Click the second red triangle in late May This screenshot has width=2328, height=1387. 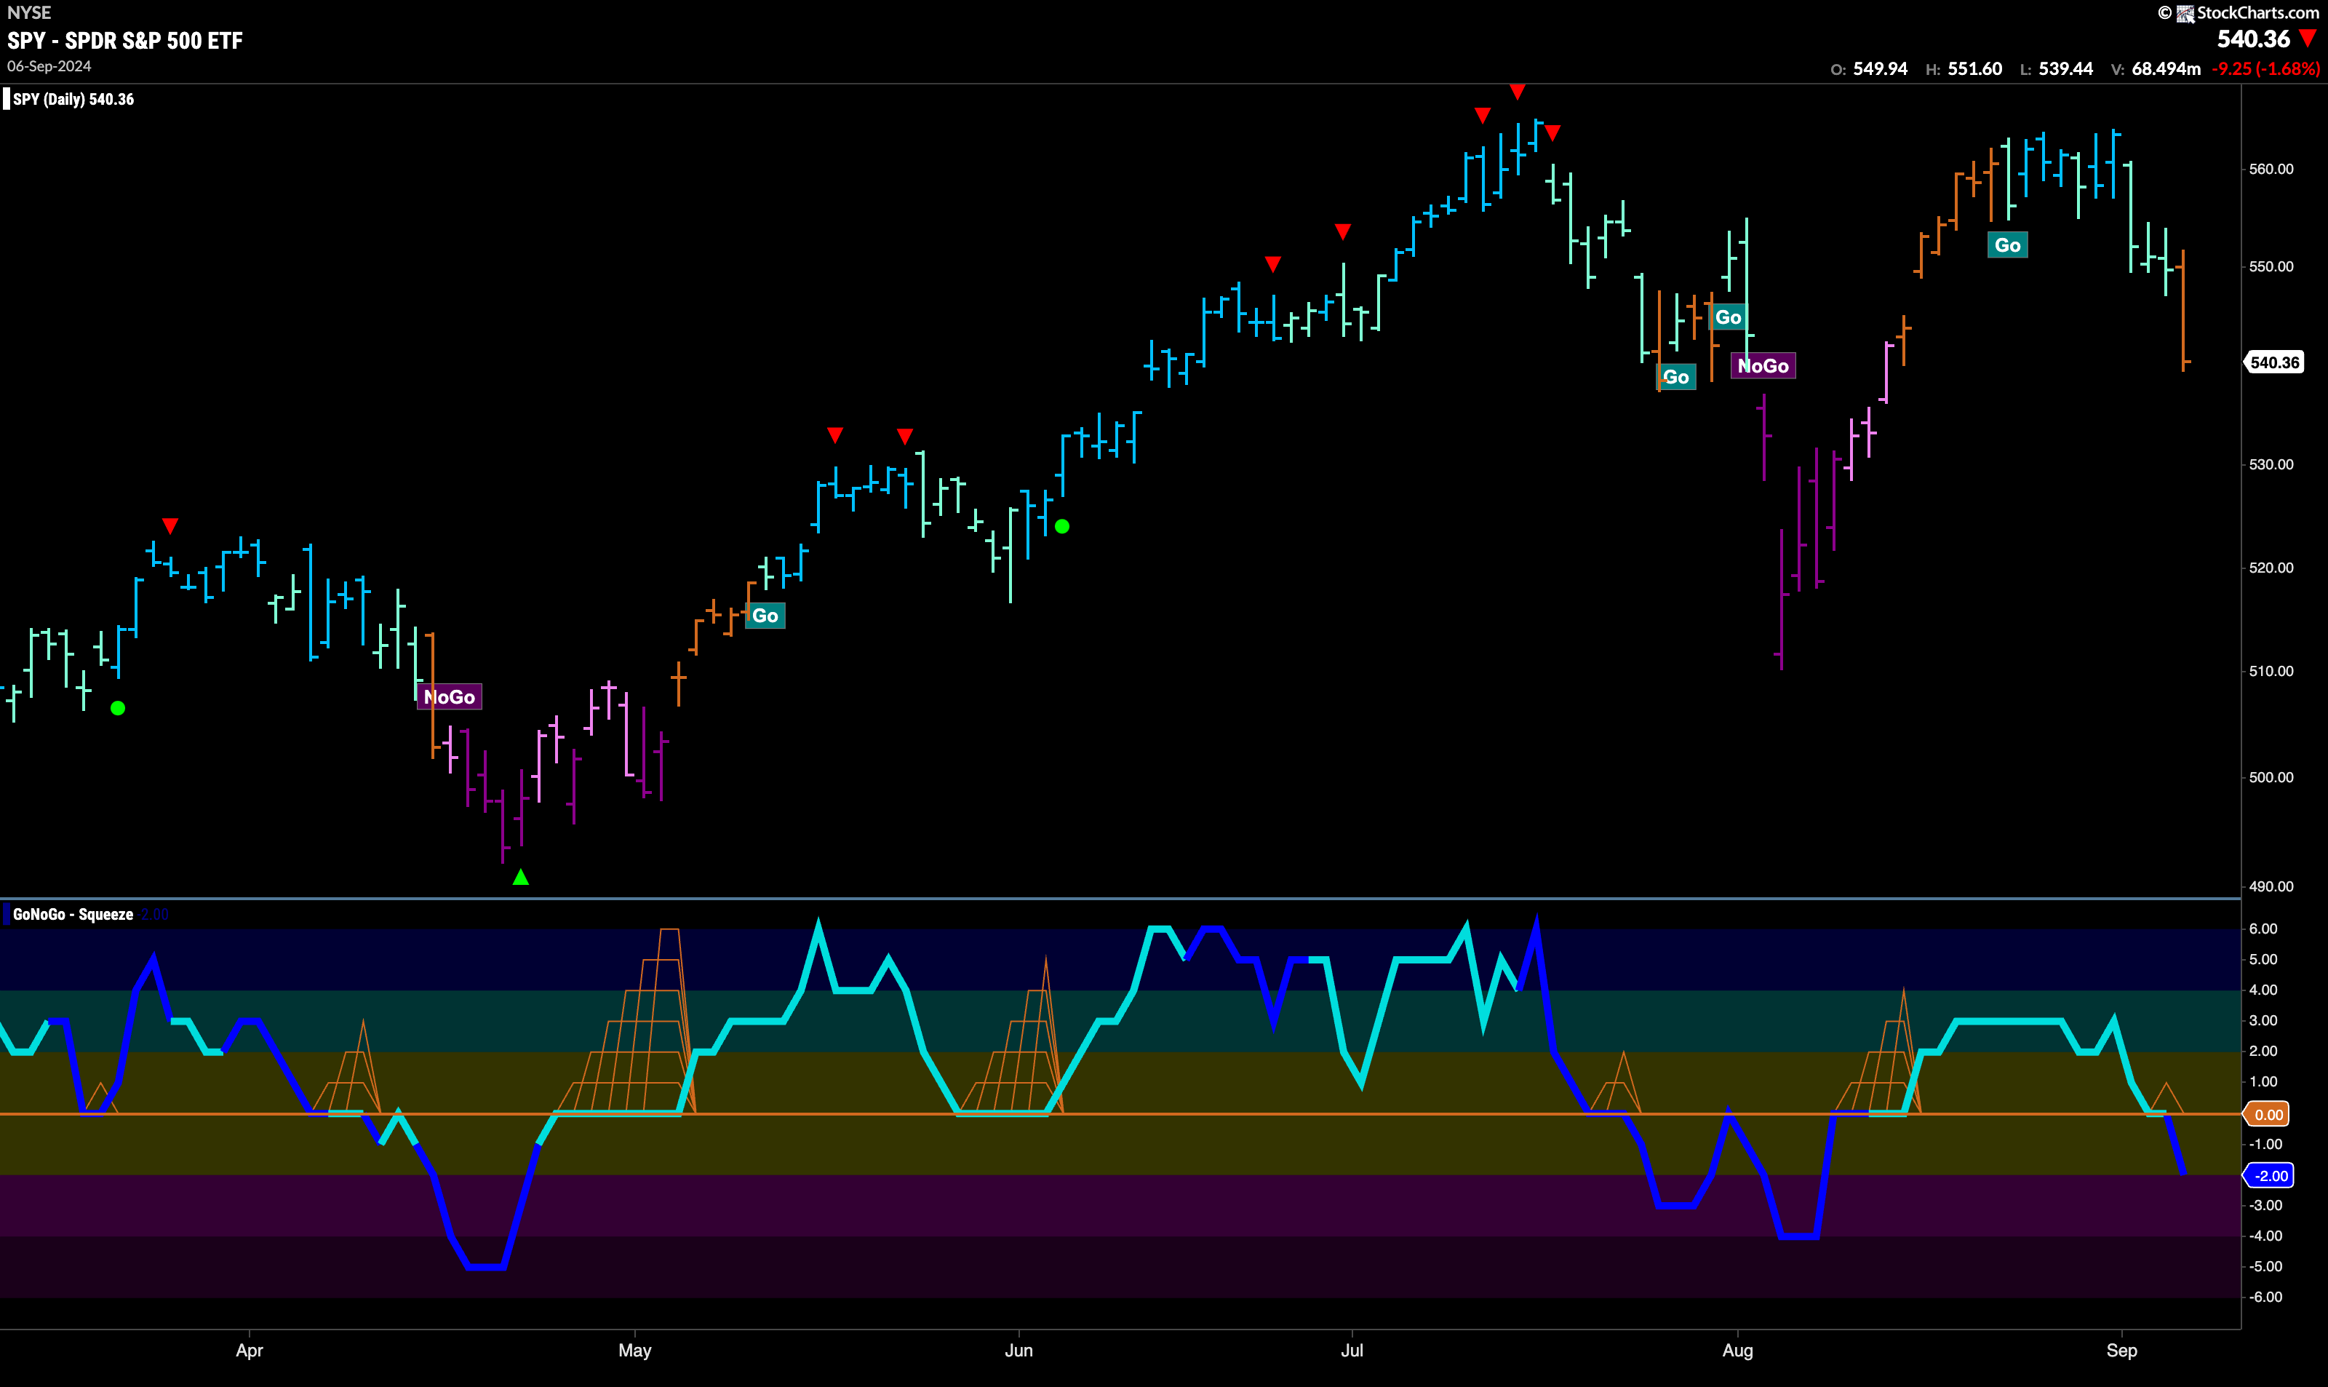904,437
